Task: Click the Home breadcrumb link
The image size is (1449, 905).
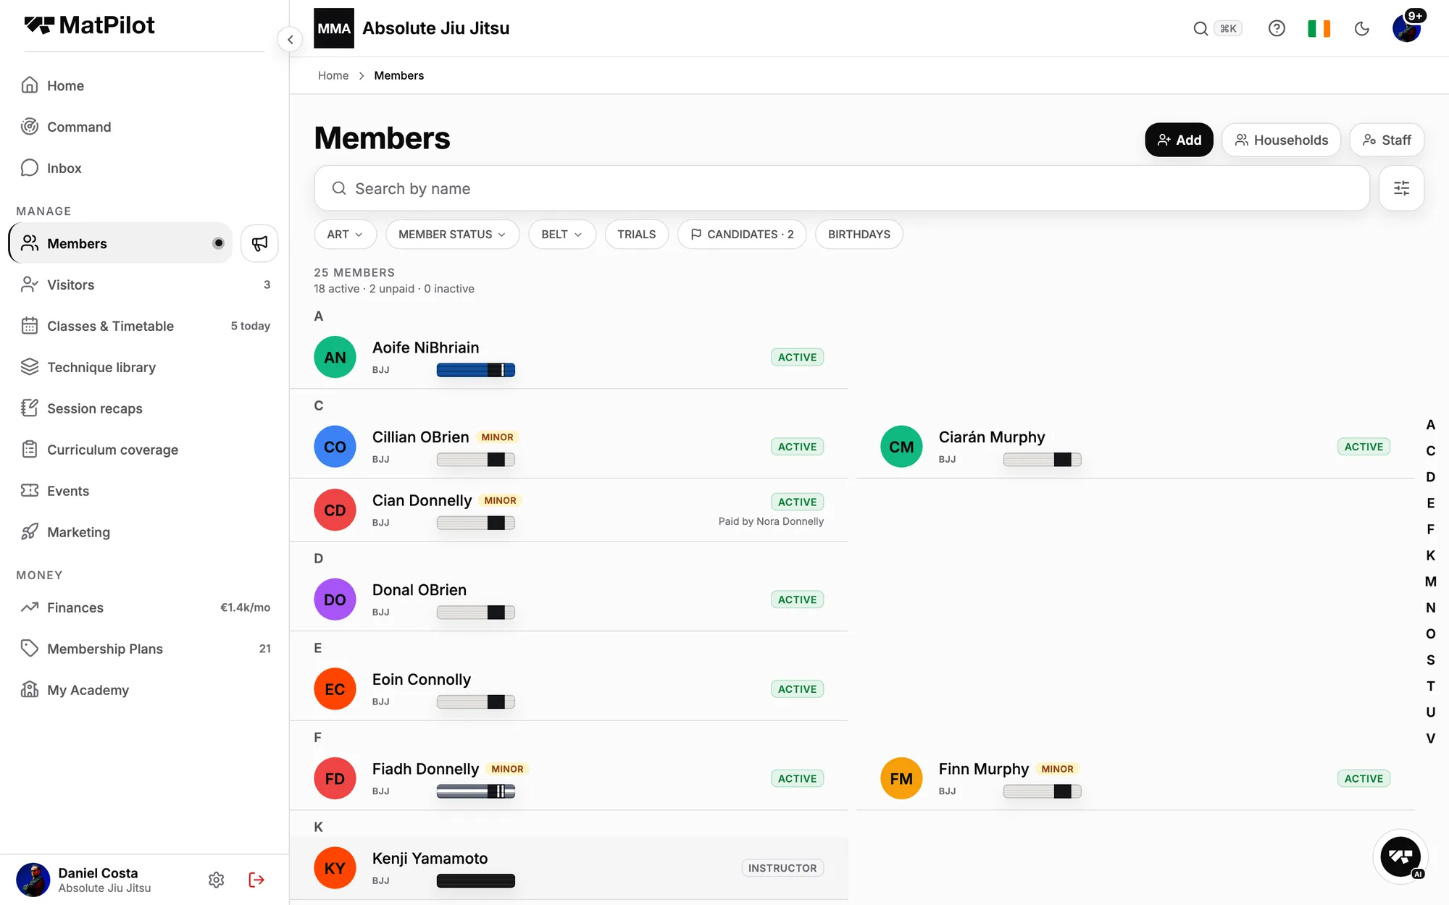Action: (333, 75)
